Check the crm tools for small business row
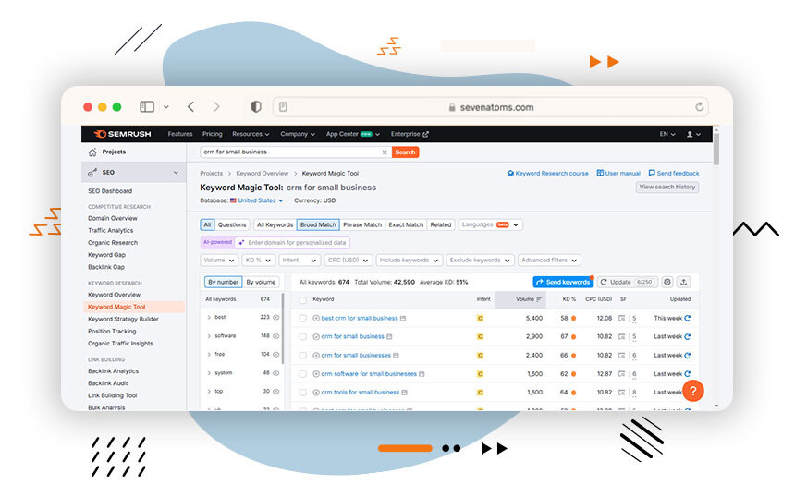Image resolution: width=795 pixels, height=497 pixels. pos(302,392)
